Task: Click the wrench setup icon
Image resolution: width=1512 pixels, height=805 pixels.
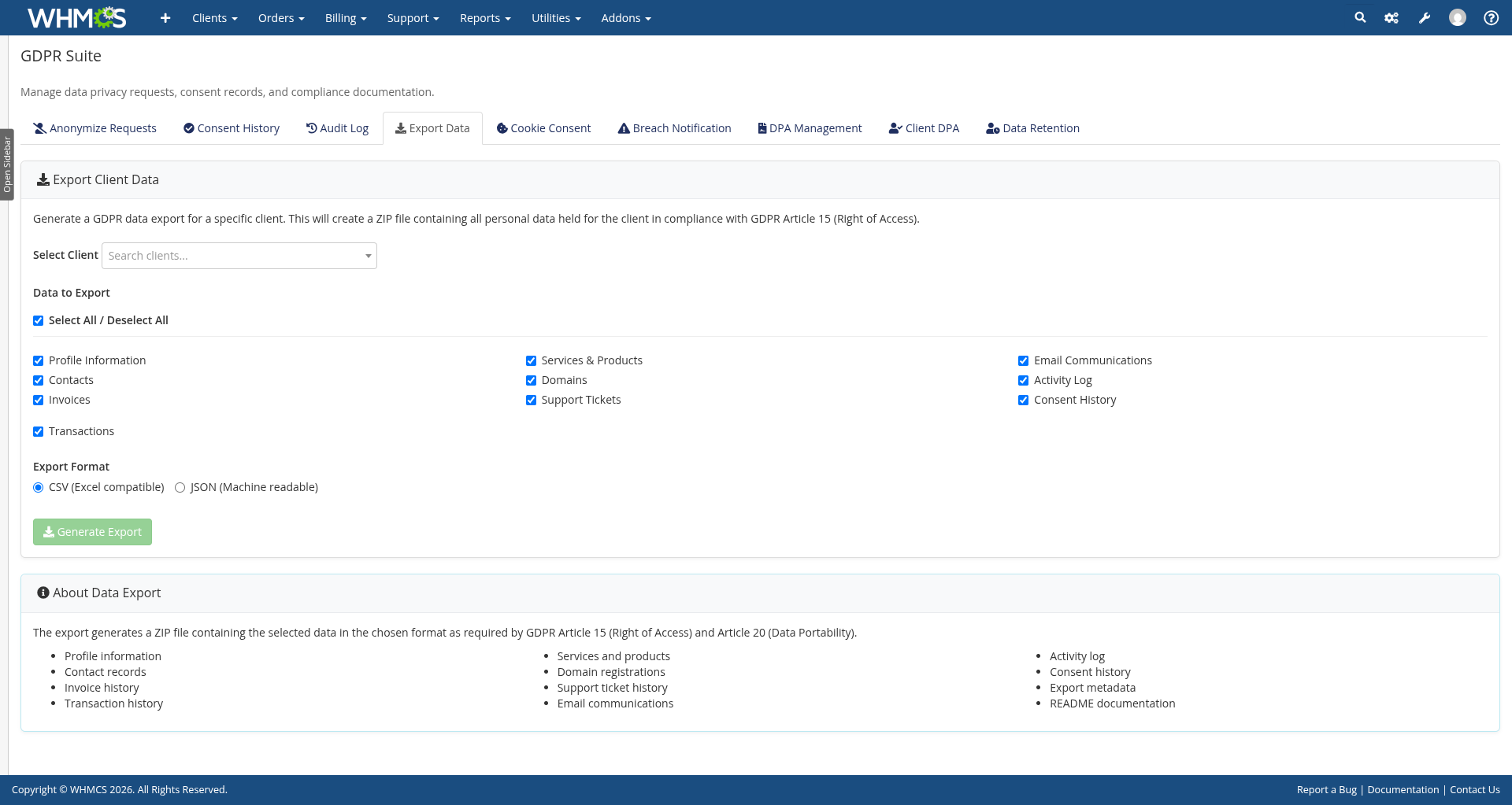Action: coord(1425,17)
